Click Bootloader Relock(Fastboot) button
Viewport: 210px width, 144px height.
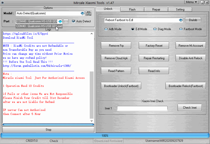(186, 86)
